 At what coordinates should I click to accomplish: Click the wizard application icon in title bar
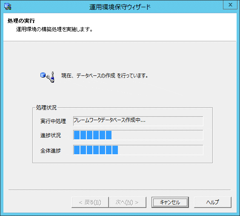8,6
